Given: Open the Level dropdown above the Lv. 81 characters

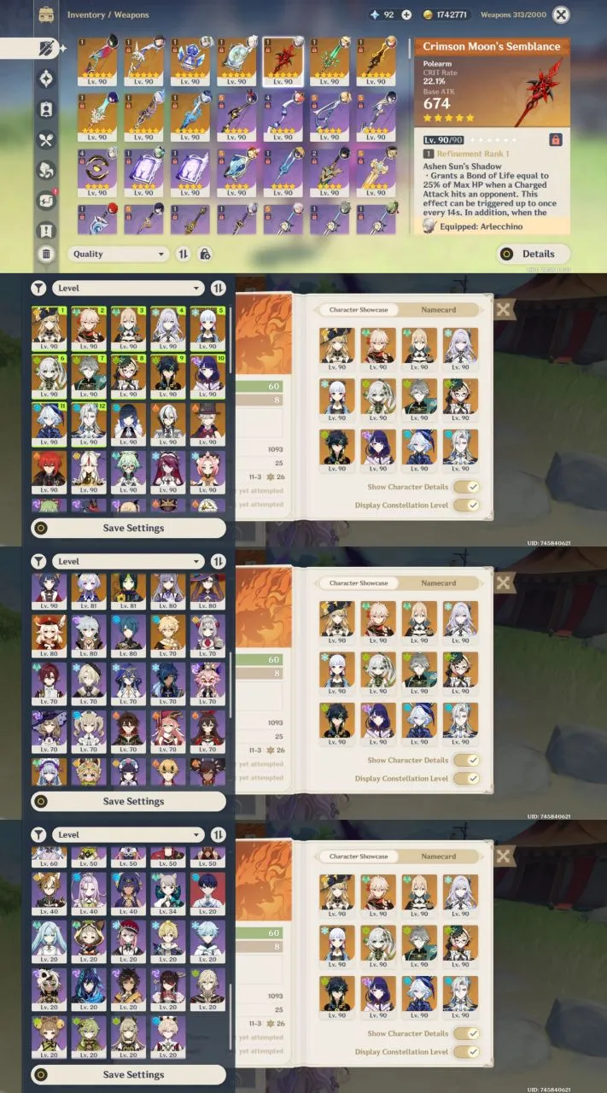Looking at the screenshot, I should click(129, 562).
